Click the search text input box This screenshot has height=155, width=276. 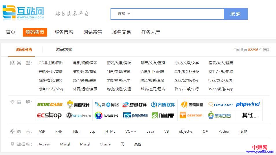(179, 14)
